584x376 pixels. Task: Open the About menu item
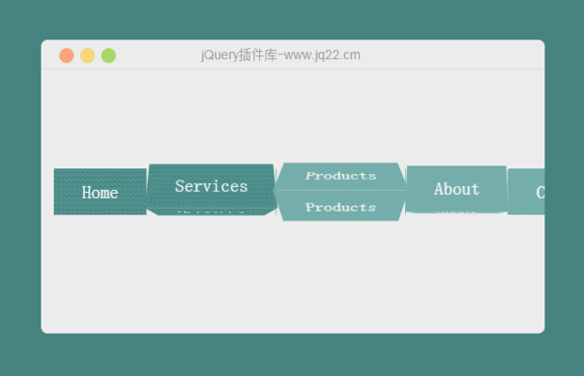pyautogui.click(x=456, y=189)
